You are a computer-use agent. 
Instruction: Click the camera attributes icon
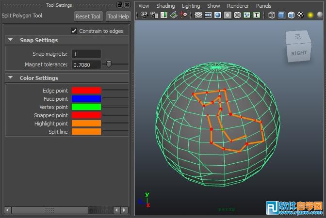[154, 15]
